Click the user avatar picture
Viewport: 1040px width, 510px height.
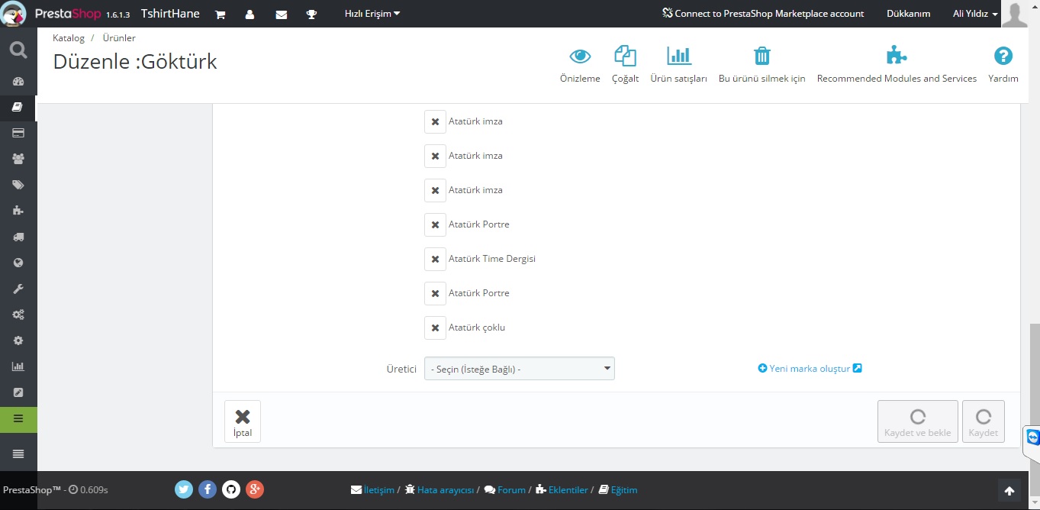click(x=1015, y=14)
